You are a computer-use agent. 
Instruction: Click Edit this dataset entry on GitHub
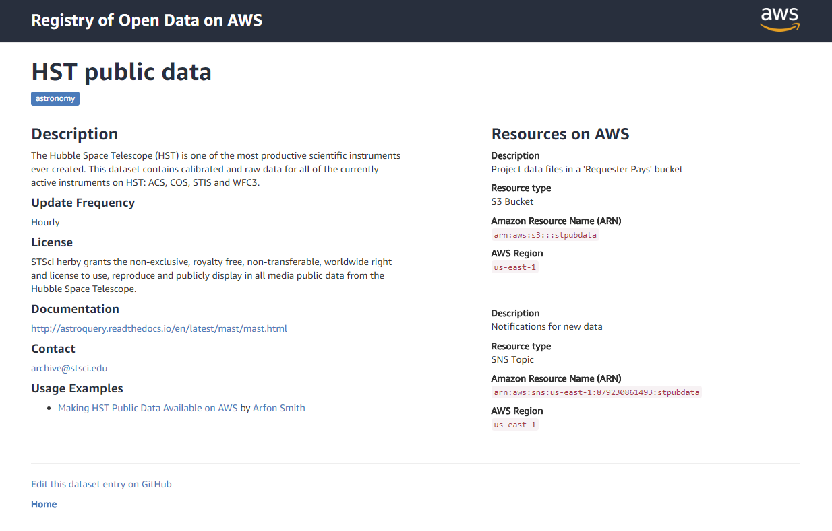tap(101, 484)
